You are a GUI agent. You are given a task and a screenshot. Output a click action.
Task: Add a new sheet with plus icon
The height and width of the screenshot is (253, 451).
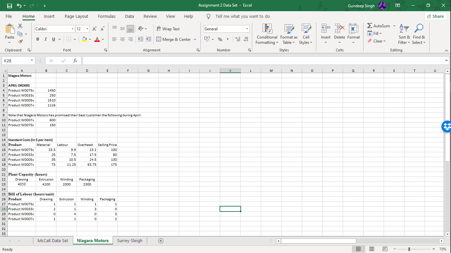[160, 241]
